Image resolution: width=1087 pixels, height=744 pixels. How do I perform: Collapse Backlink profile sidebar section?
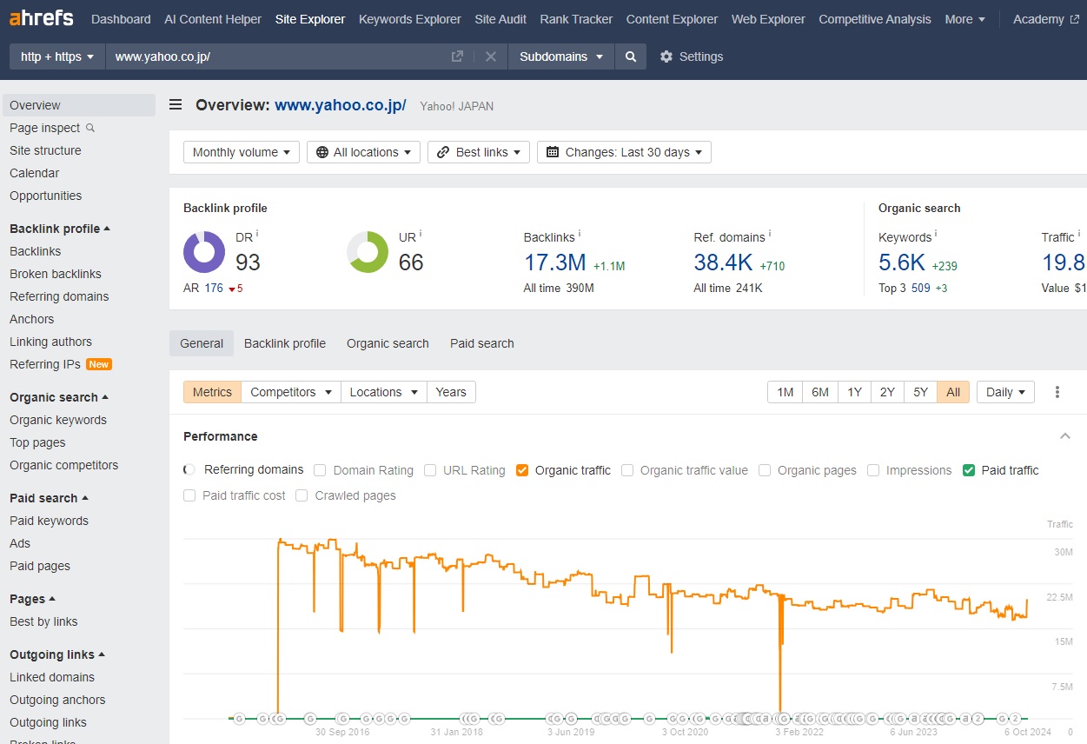tap(60, 229)
